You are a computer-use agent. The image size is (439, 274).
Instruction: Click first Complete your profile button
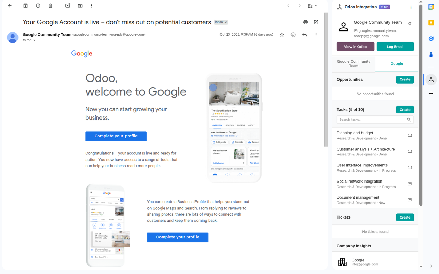(x=116, y=136)
